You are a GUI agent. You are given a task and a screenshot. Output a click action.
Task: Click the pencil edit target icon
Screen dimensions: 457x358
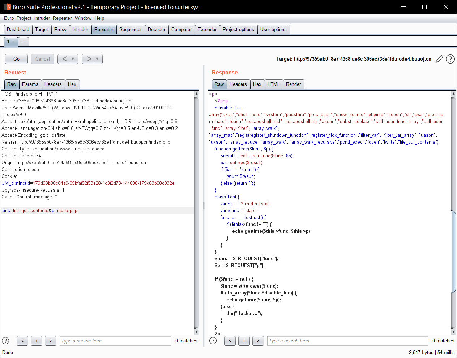(439, 59)
